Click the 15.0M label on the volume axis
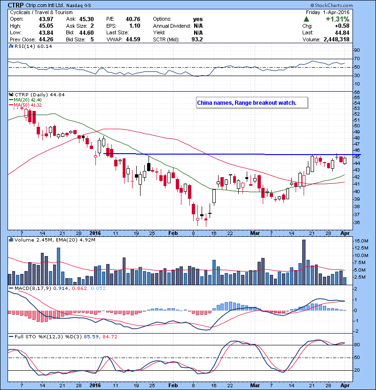Screen dimensions: 376x390 tap(361, 241)
